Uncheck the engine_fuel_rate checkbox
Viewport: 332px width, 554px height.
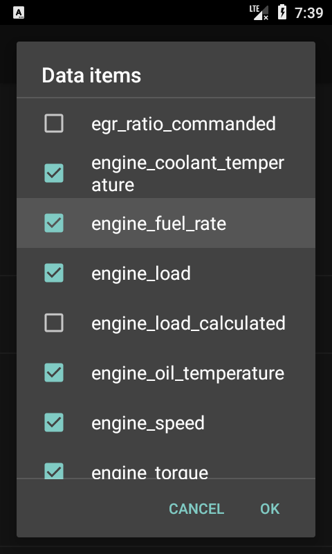point(54,223)
